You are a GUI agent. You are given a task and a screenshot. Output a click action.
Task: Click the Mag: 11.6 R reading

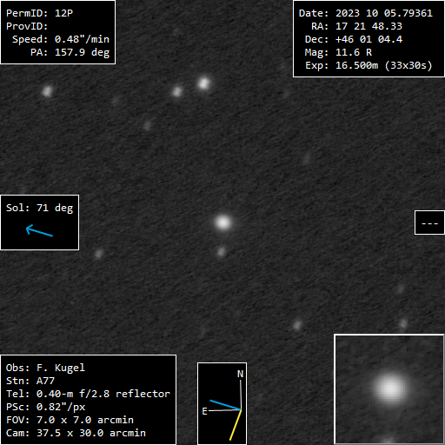pyautogui.click(x=338, y=52)
